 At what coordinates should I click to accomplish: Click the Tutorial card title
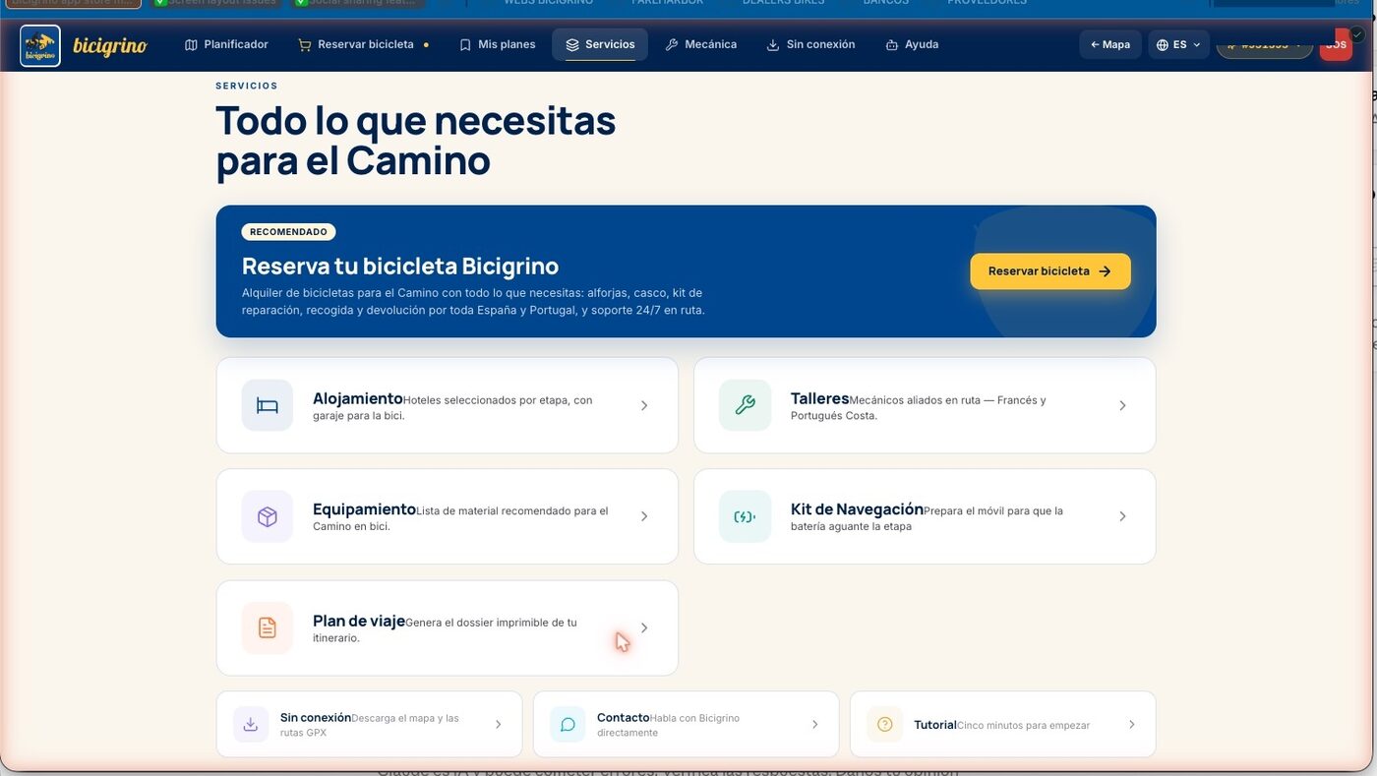[934, 725]
